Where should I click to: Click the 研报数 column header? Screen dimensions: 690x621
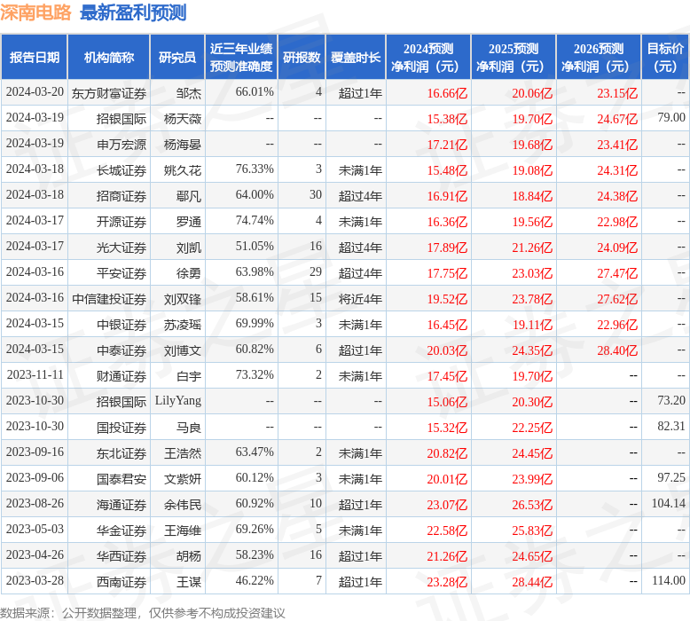(302, 57)
